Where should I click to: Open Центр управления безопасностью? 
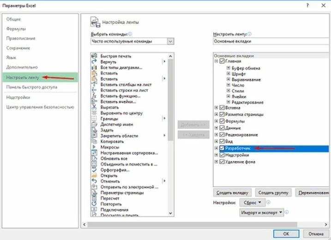point(40,107)
